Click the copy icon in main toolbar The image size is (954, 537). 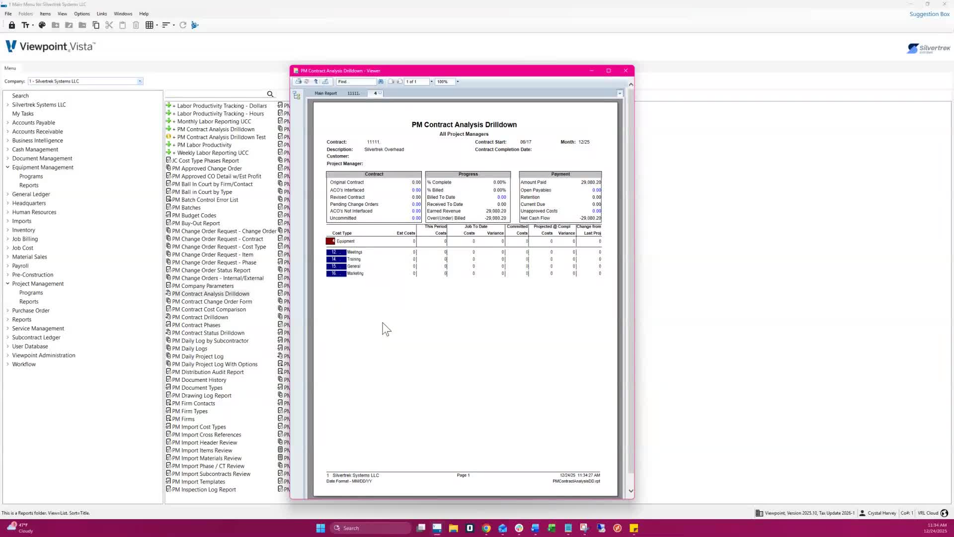pyautogui.click(x=96, y=25)
